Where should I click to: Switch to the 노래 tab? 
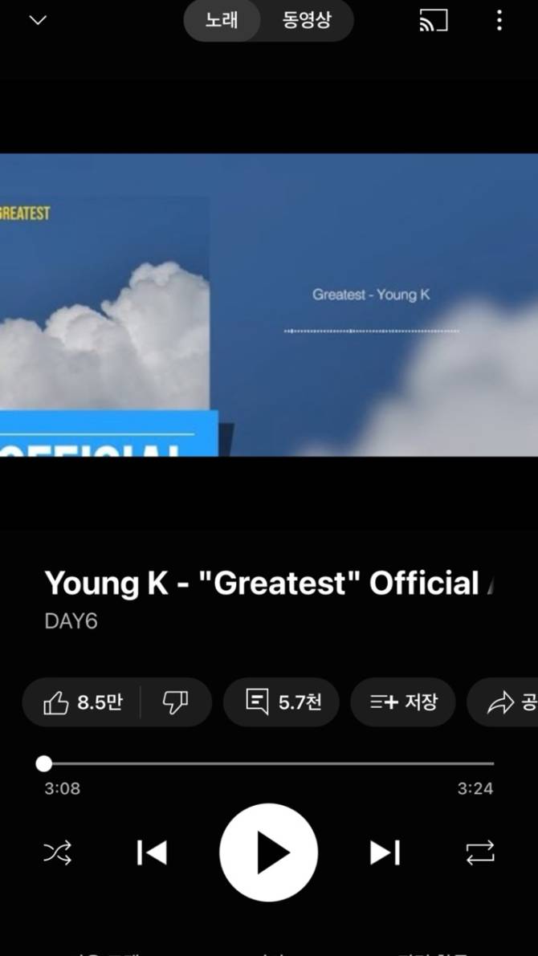(222, 20)
